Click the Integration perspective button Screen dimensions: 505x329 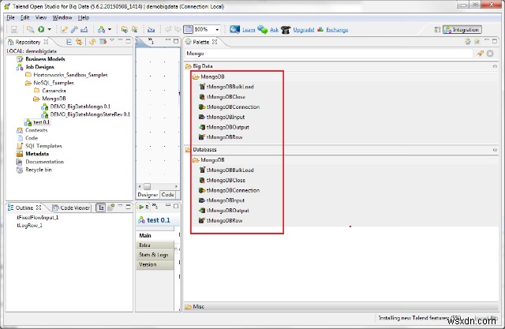point(462,30)
